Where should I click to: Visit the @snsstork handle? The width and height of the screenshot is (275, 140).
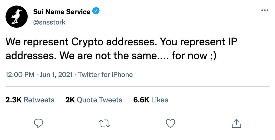pos(49,22)
